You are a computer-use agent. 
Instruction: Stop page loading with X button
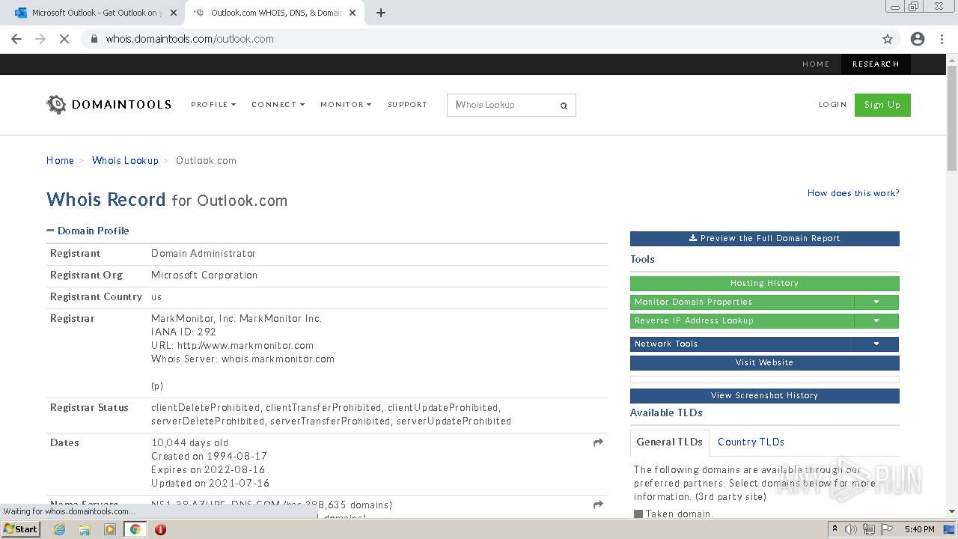[x=64, y=39]
